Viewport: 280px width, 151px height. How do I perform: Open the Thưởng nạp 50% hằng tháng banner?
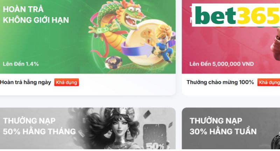88,128
